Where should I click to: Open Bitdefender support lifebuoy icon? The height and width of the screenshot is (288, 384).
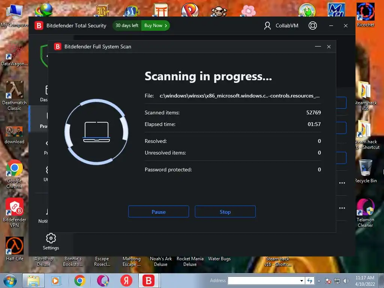[312, 25]
